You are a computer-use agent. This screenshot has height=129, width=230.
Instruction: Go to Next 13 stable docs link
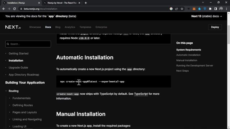point(207,16)
